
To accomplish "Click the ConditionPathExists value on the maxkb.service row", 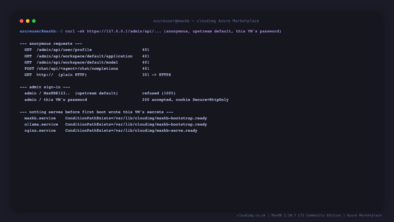I will (x=136, y=118).
